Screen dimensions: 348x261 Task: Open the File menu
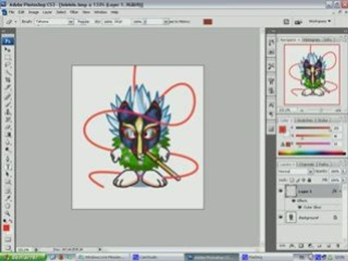(x=11, y=12)
